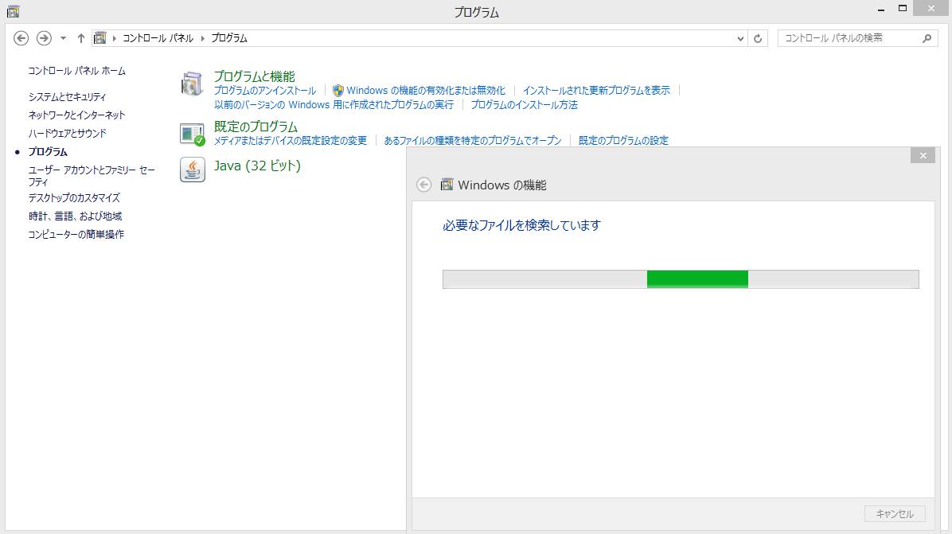This screenshot has width=952, height=534.
Task: Open Java (32 ビット) settings
Action: [257, 166]
